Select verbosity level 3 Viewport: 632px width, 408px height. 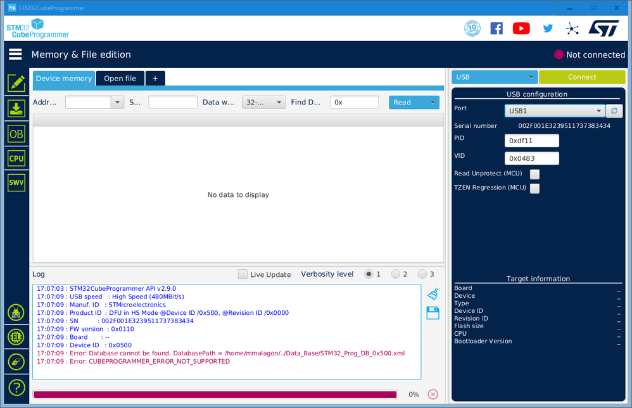click(422, 274)
